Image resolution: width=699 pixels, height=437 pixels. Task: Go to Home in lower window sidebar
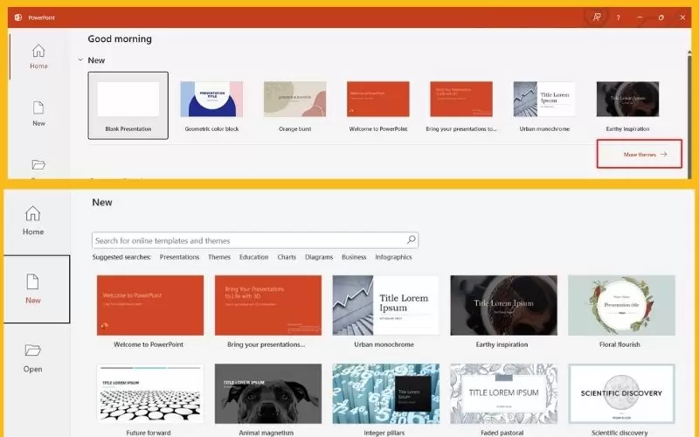pos(33,220)
